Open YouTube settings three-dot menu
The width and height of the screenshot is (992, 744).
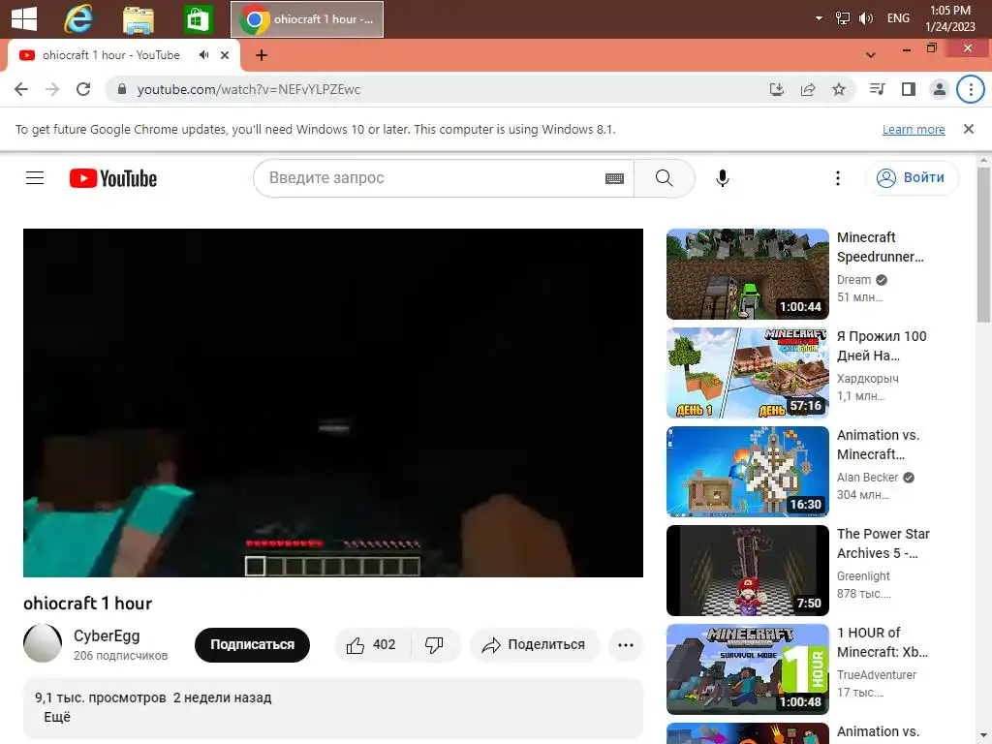tap(838, 178)
